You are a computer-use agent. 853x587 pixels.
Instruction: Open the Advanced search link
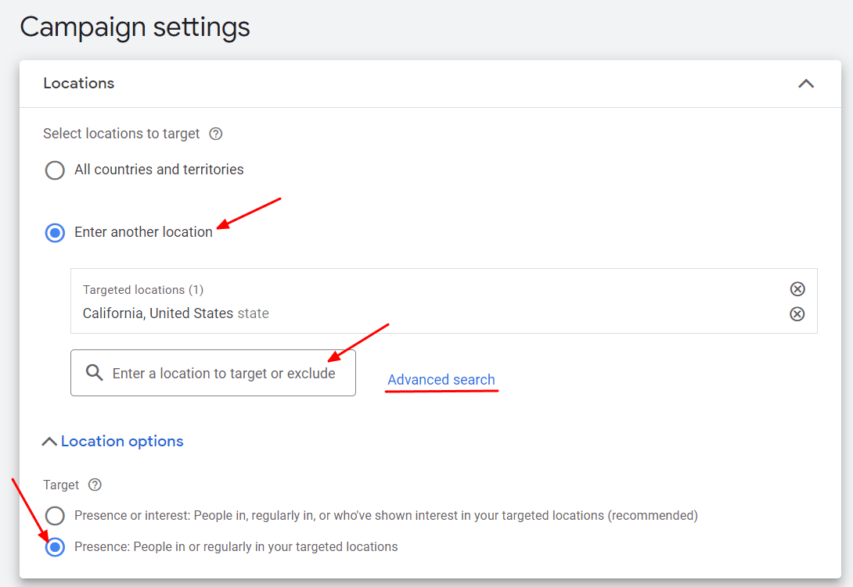coord(441,380)
